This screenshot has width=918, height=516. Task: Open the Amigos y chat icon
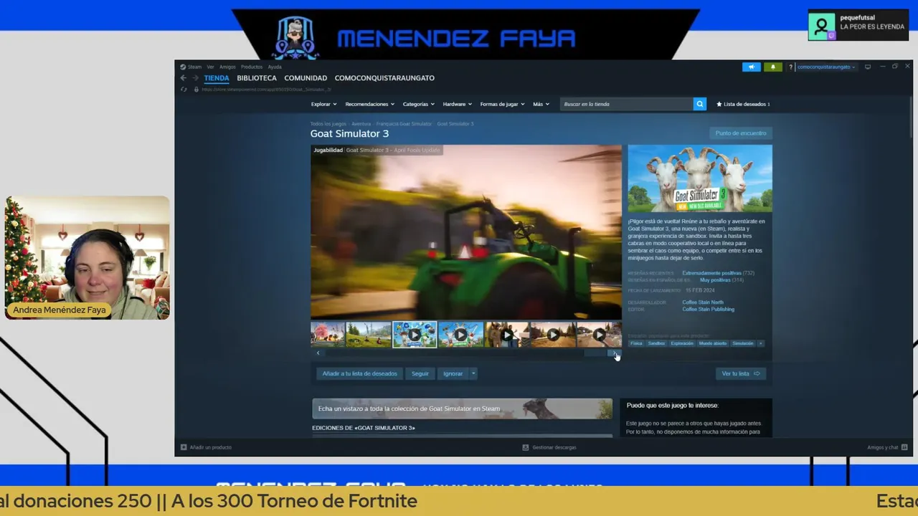pyautogui.click(x=906, y=447)
